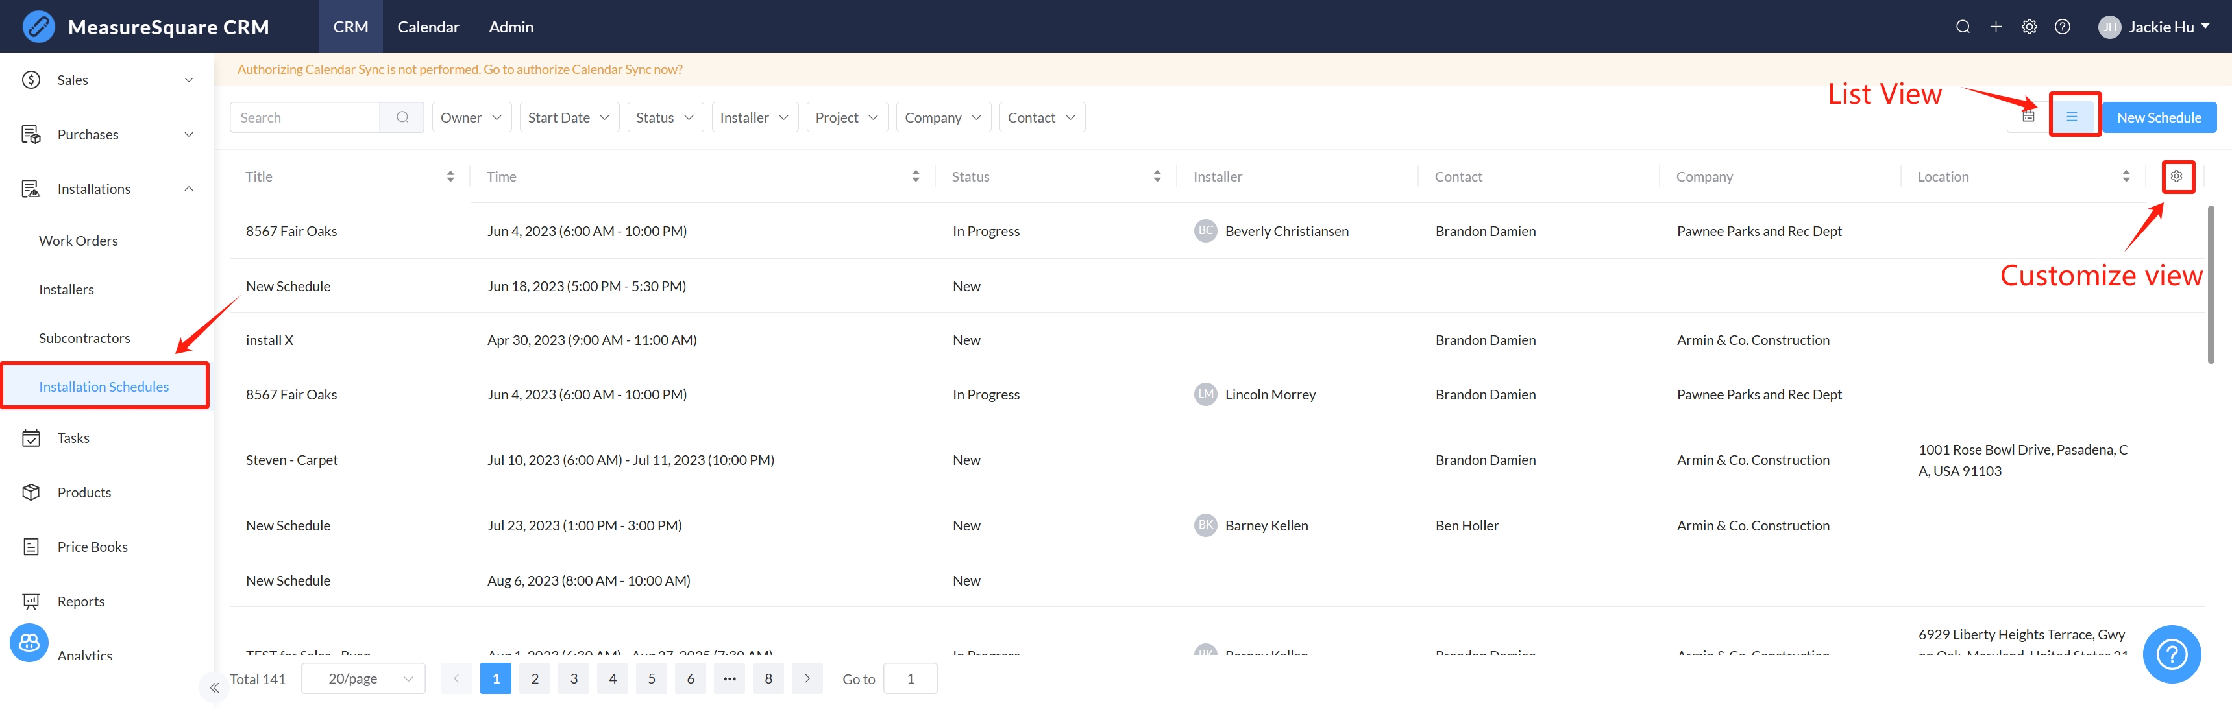Click the search magnifier in top bar
The image size is (2232, 714).
point(1963,27)
